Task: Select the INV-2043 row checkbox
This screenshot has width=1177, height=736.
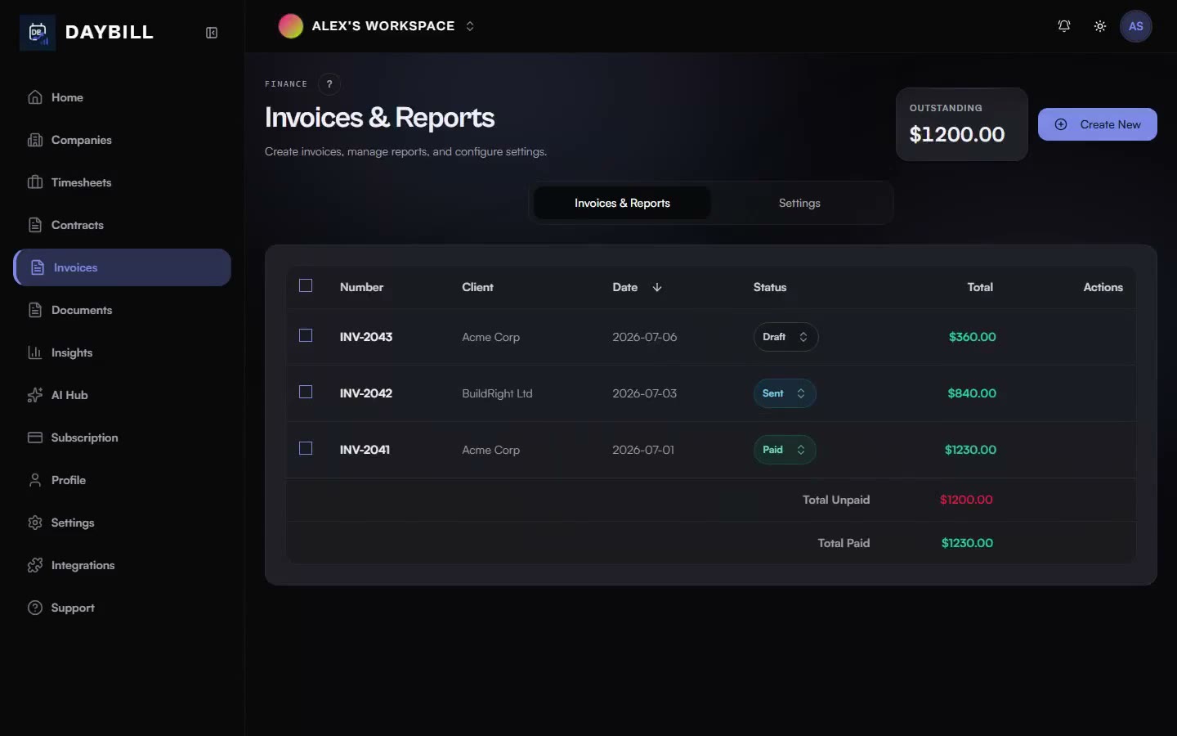Action: pyautogui.click(x=306, y=336)
